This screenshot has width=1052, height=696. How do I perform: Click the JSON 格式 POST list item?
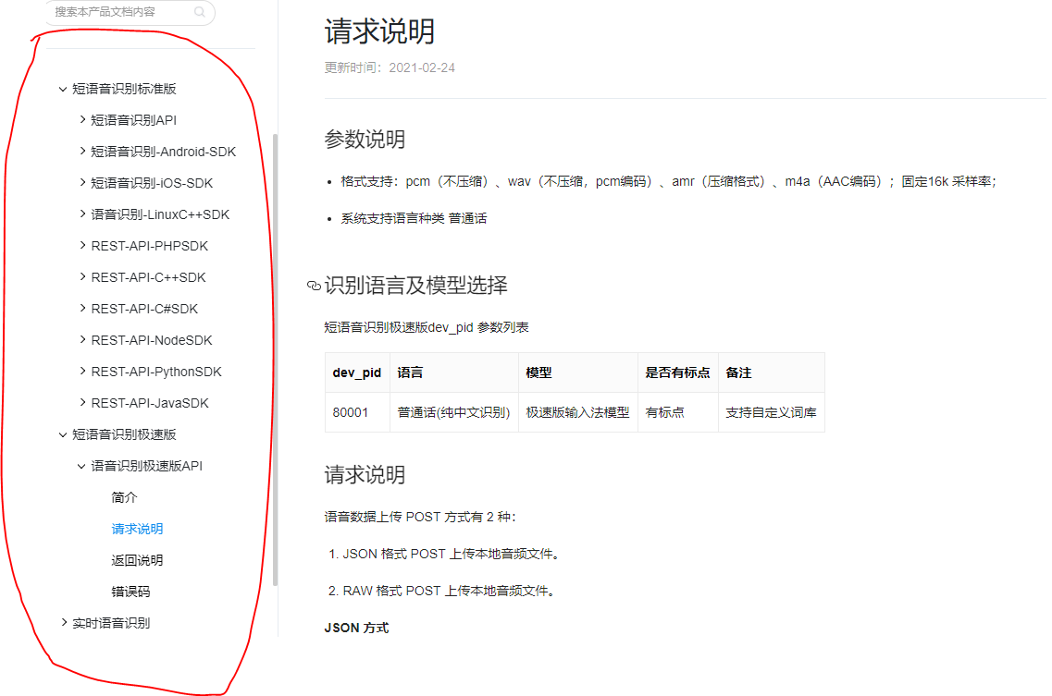pyautogui.click(x=451, y=554)
